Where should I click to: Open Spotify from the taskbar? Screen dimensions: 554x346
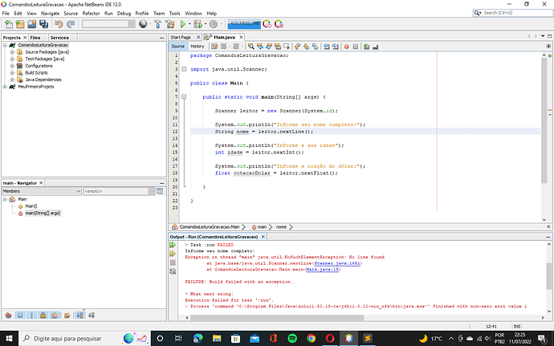(292, 339)
